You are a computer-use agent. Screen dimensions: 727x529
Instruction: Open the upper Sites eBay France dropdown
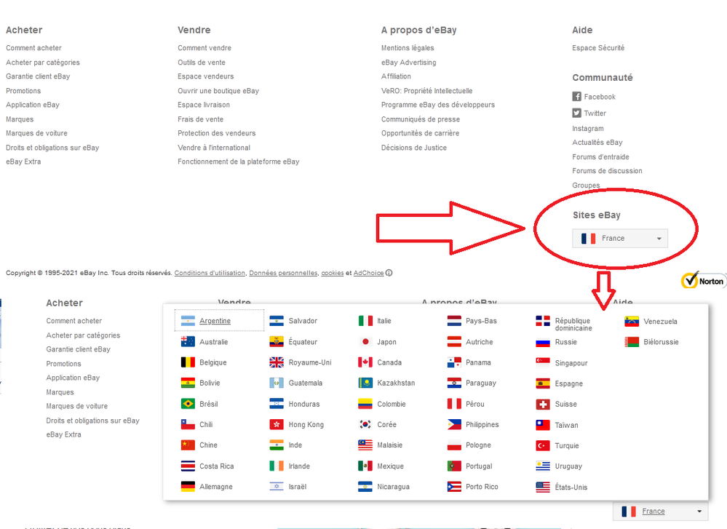620,239
